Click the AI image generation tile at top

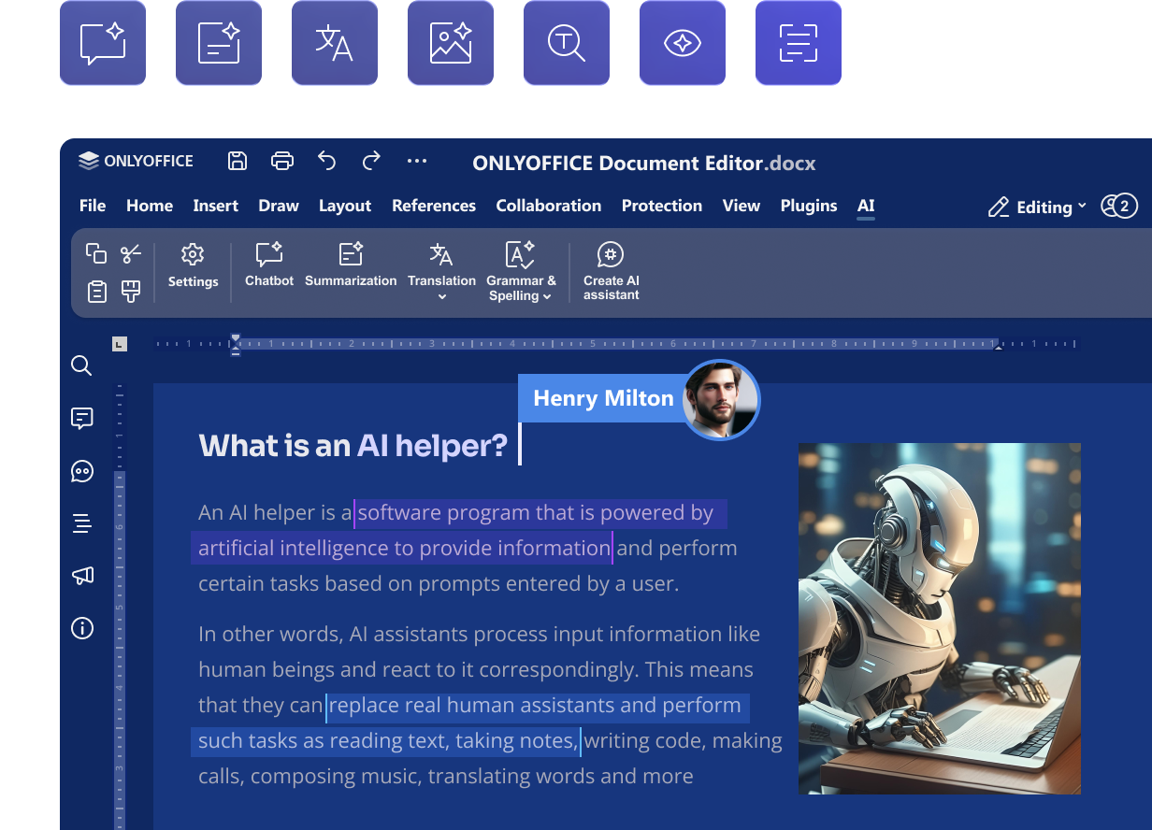[451, 43]
